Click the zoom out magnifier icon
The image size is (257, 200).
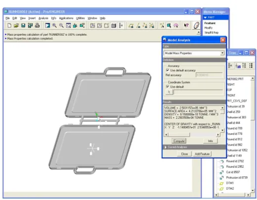[61, 25]
